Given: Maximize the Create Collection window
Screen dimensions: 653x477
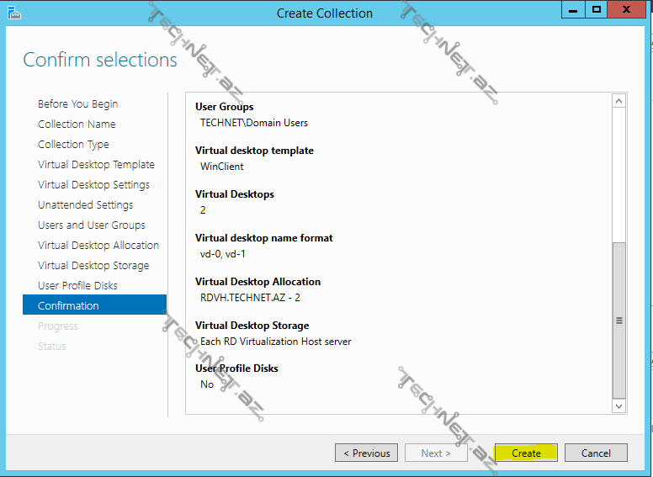Looking at the screenshot, I should pyautogui.click(x=597, y=10).
